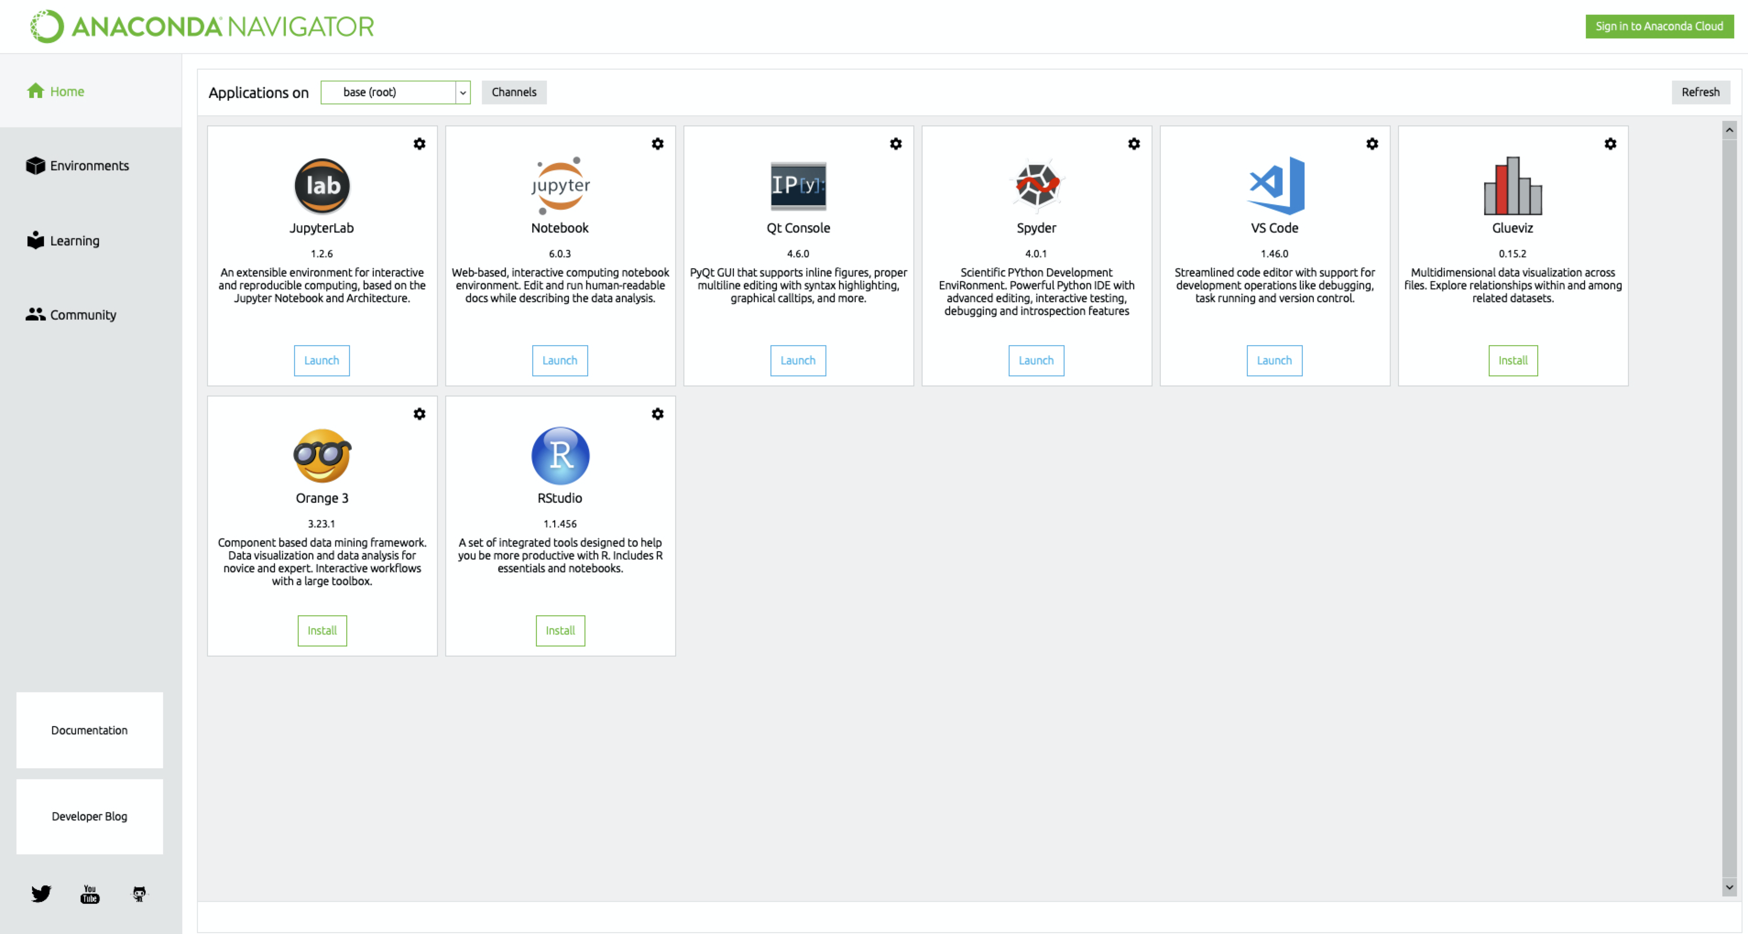Open JupyterLab gear settings menu
Image resolution: width=1748 pixels, height=934 pixels.
[419, 144]
